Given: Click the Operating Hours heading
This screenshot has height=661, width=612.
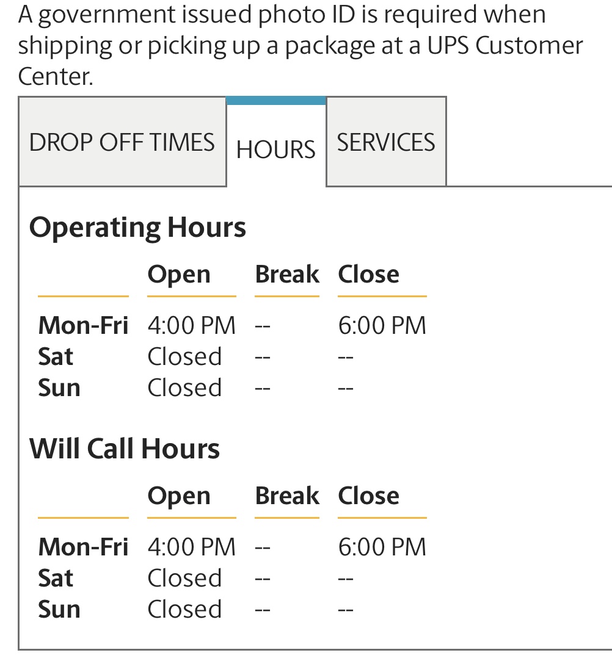Looking at the screenshot, I should 137,227.
